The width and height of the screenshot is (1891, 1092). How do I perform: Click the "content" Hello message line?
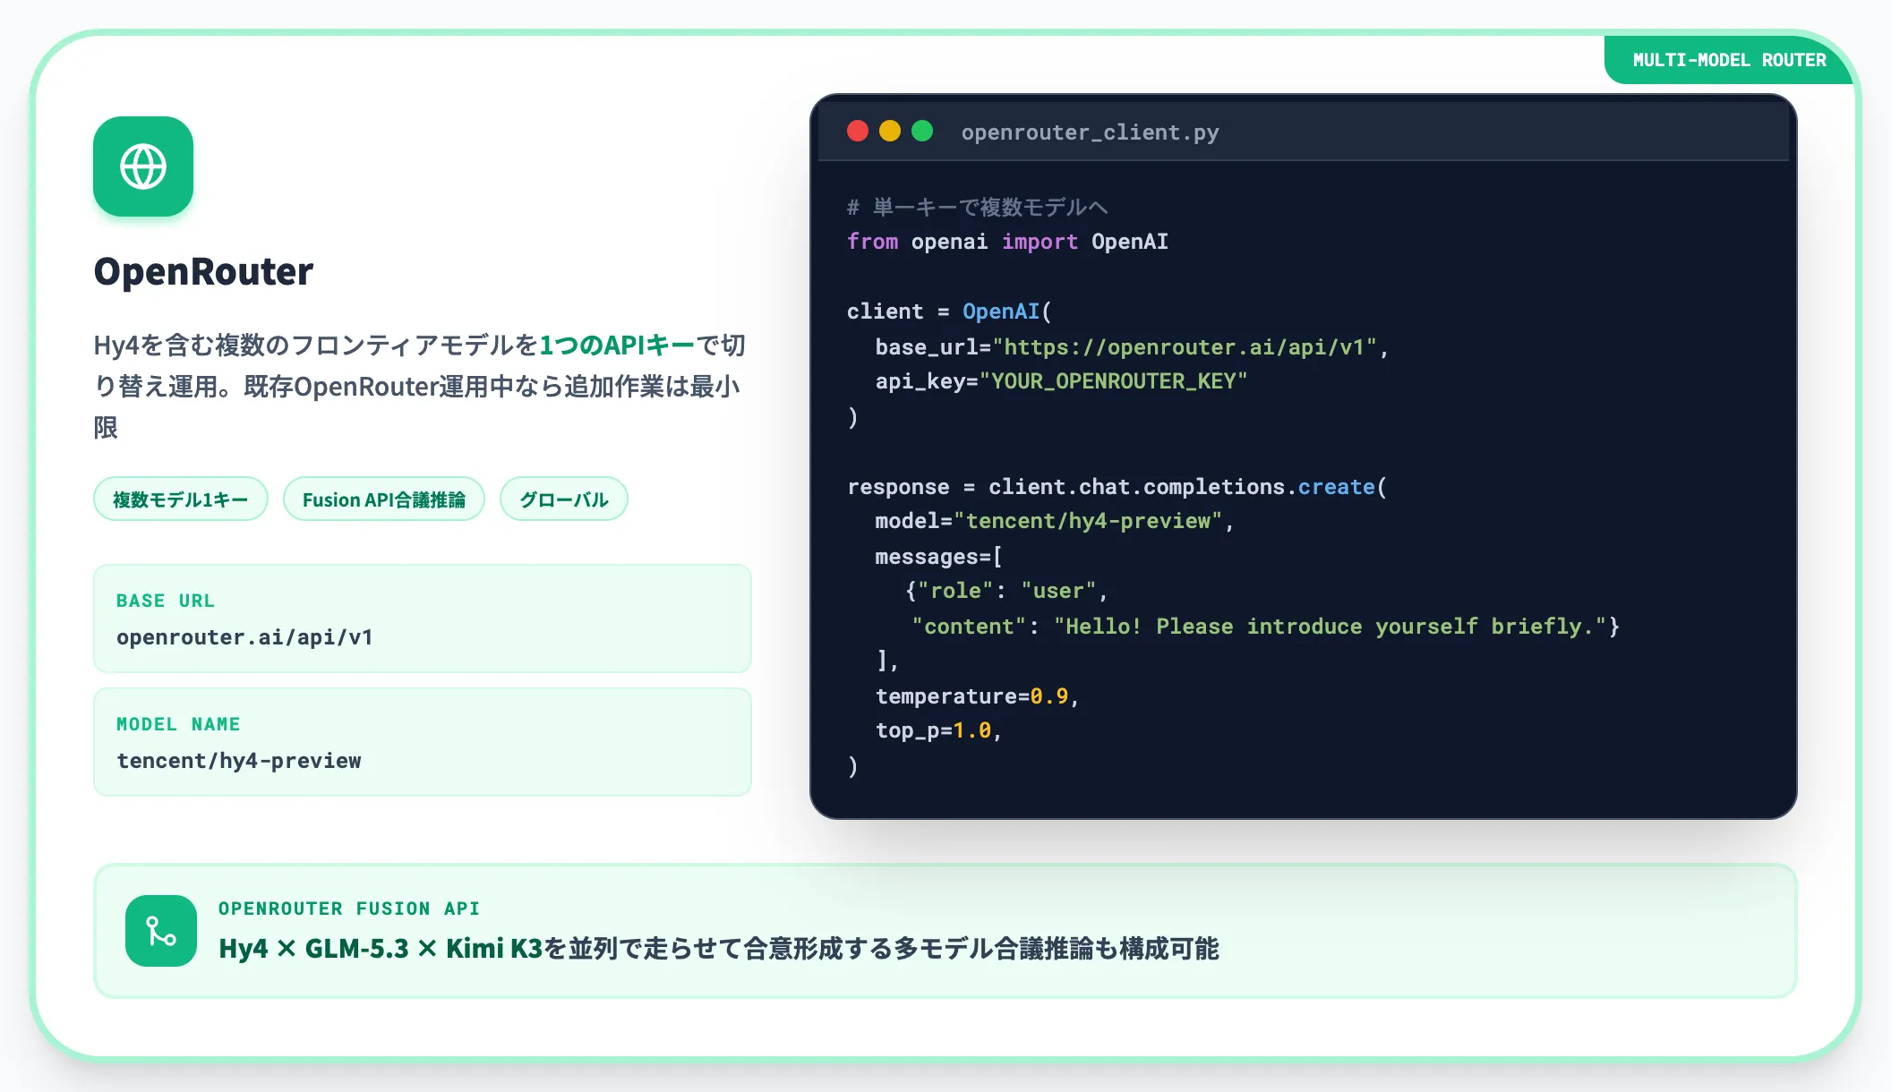pos(1266,627)
